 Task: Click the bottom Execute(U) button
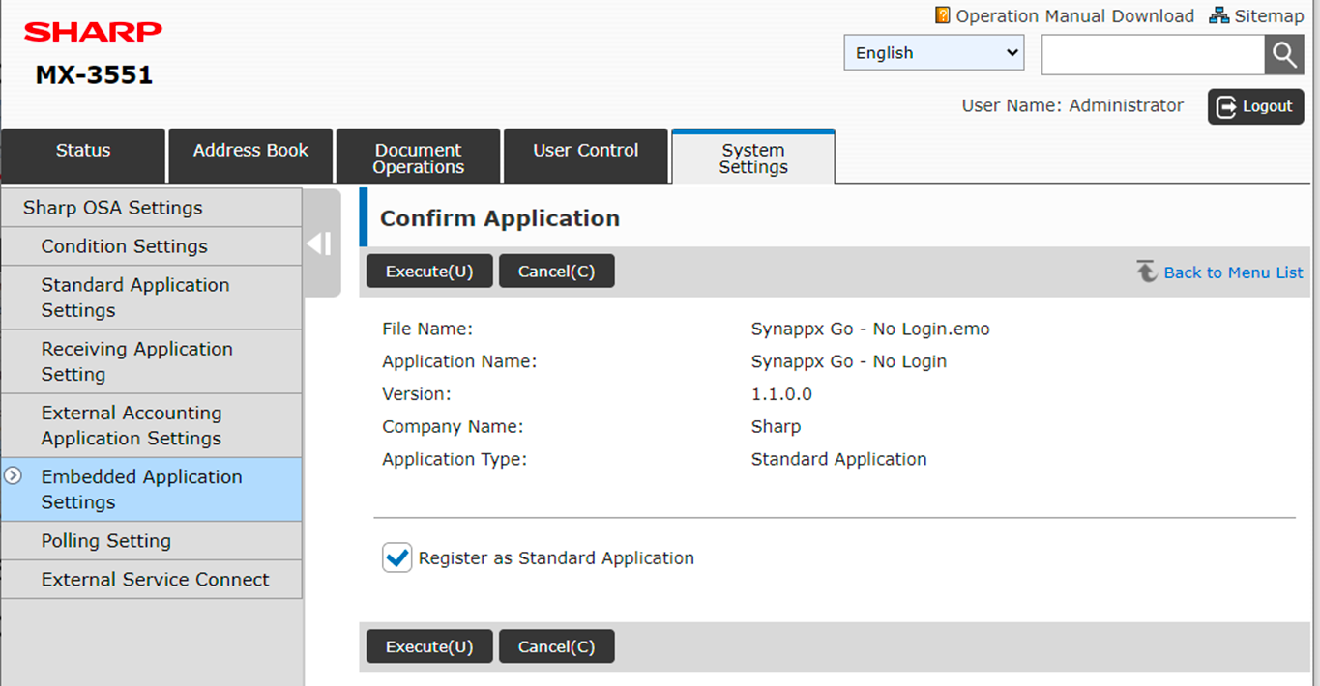pyautogui.click(x=429, y=646)
